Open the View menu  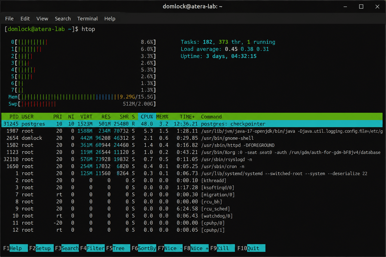click(42, 19)
